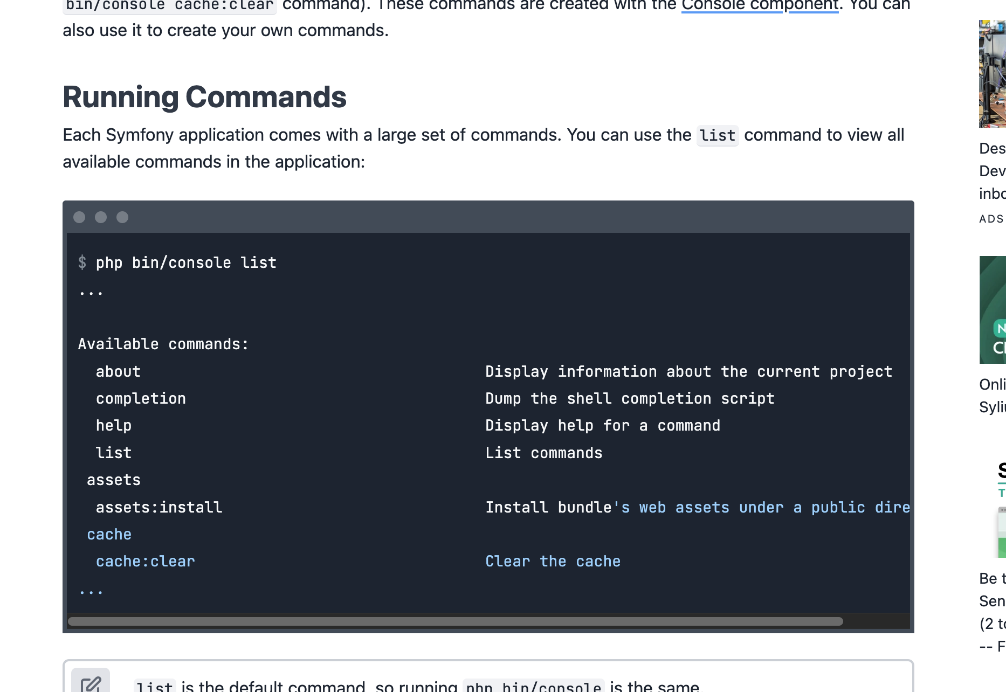Click the 'ADS' label in sidebar

[991, 219]
